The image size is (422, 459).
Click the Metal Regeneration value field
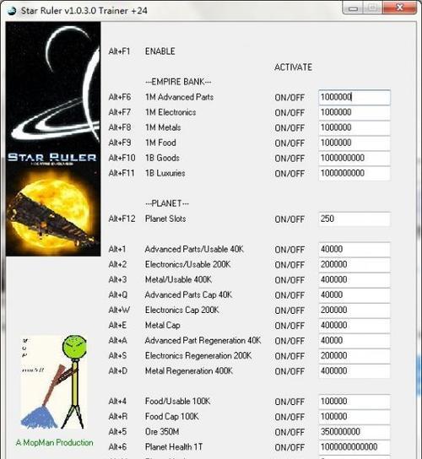(354, 371)
